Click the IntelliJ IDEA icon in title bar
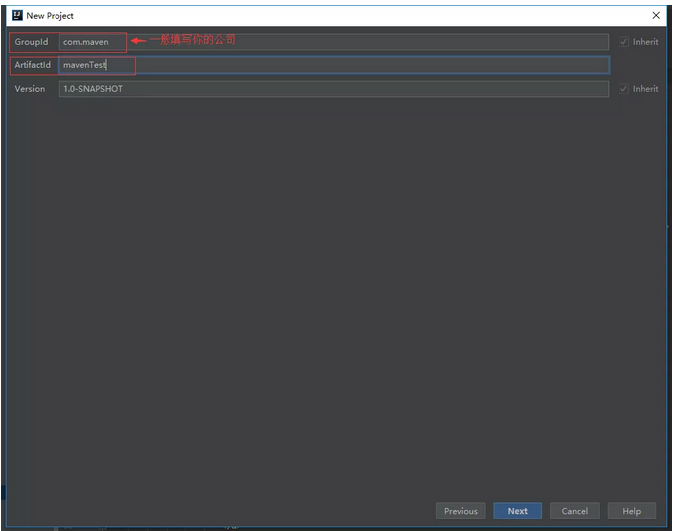Screen dimensions: 675x531 [17, 16]
